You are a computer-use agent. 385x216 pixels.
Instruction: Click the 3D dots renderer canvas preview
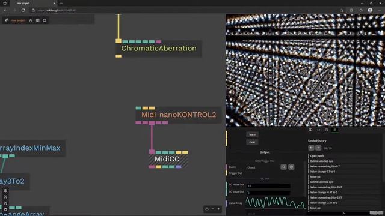(305, 70)
